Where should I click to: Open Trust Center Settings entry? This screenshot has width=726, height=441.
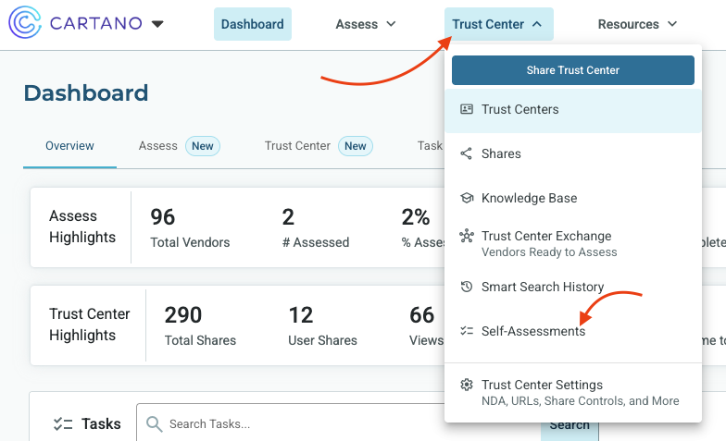572,392
